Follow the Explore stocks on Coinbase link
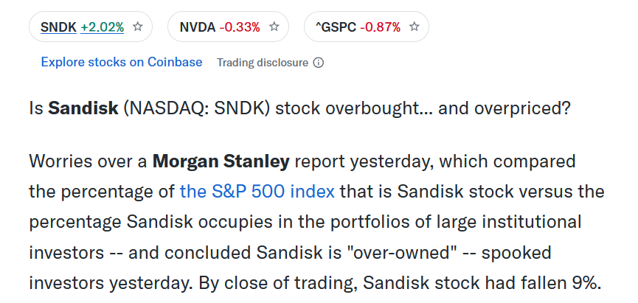Screen dimensions: 638x303 click(x=122, y=62)
